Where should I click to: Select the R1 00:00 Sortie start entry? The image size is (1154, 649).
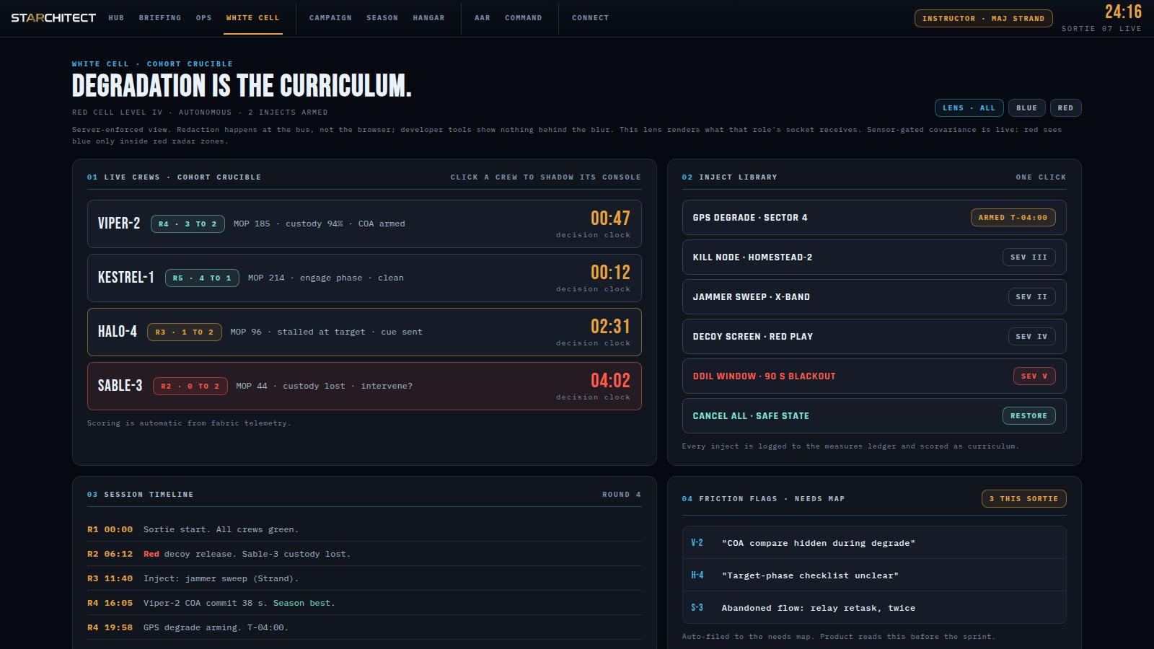coord(364,529)
